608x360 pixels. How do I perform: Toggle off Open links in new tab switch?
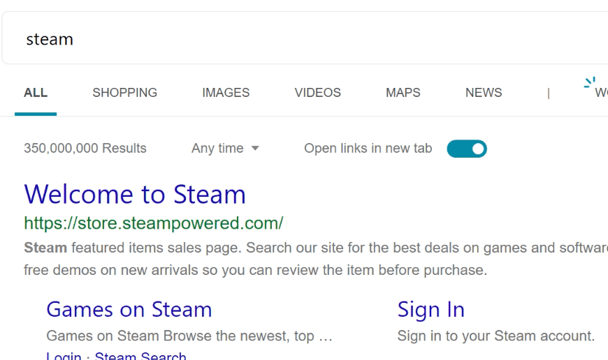pyautogui.click(x=467, y=149)
